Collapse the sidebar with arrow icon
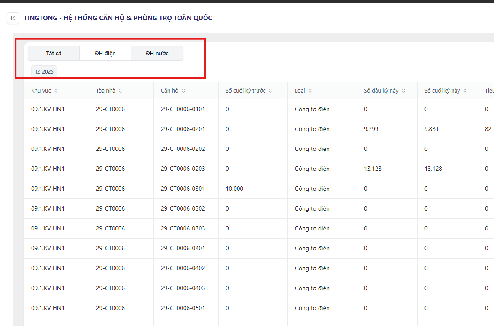The height and width of the screenshot is (326, 494). pos(13,18)
